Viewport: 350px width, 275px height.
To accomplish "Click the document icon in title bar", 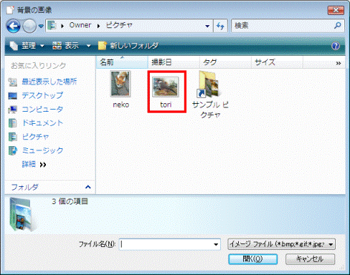I will [x=10, y=9].
